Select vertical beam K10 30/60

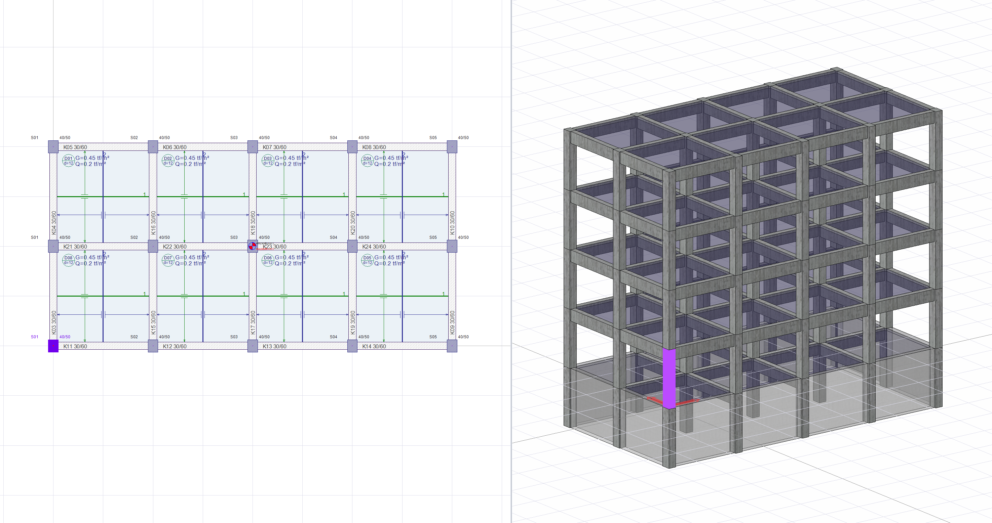pos(453,223)
